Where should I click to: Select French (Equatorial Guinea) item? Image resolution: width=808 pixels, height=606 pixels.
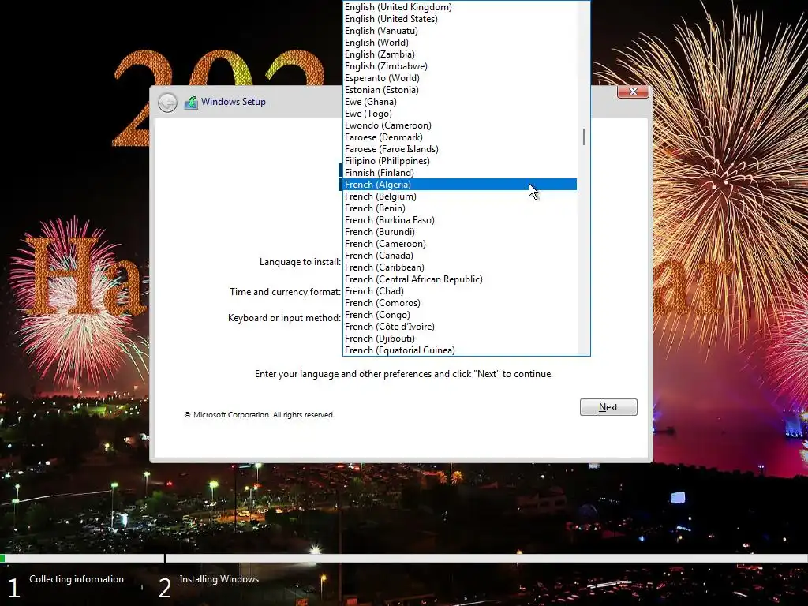460,350
